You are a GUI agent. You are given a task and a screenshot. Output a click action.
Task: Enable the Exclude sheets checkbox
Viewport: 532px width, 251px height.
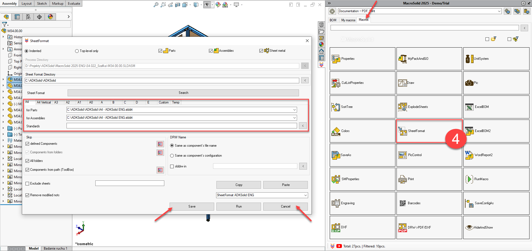coord(27,183)
